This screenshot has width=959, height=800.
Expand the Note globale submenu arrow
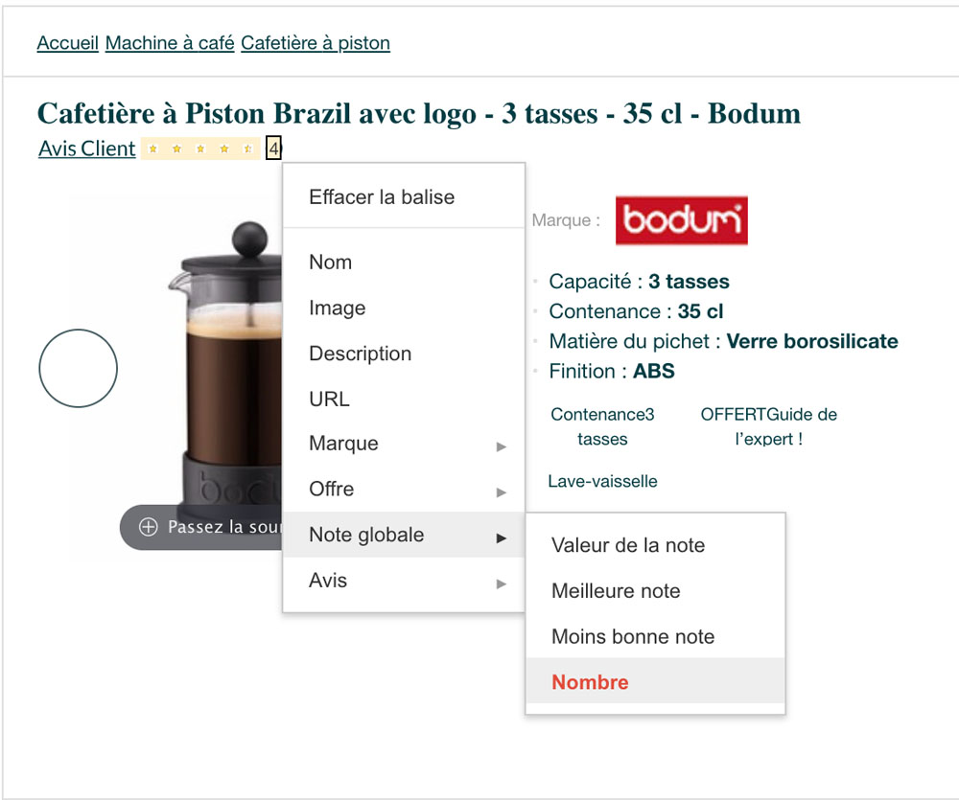tap(502, 537)
